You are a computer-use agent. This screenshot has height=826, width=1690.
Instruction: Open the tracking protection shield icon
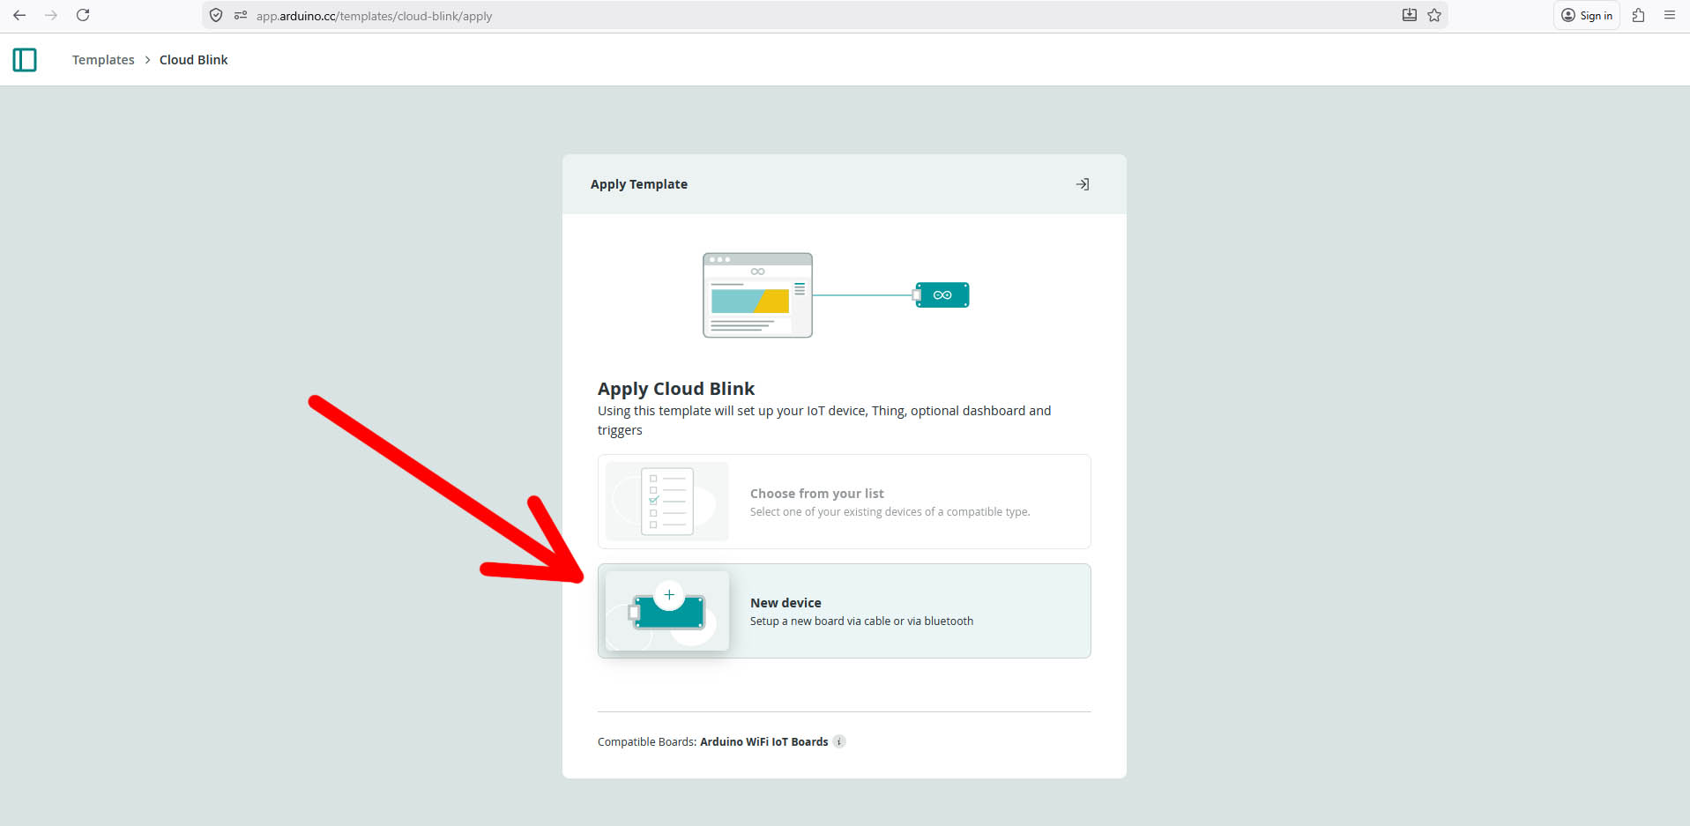pos(216,15)
